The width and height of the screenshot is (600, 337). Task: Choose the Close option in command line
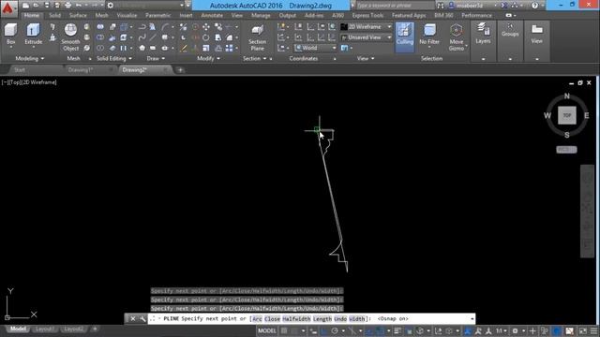click(272, 318)
